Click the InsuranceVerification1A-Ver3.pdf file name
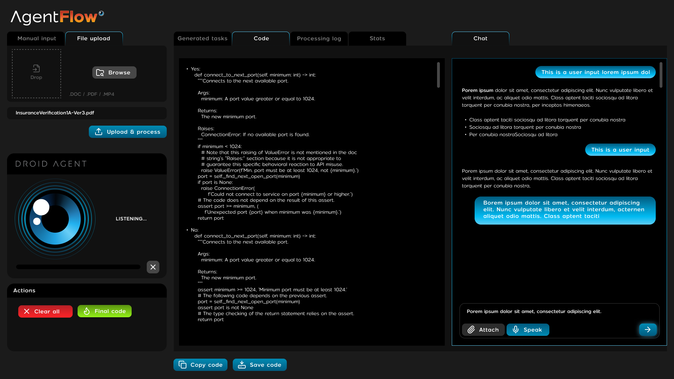This screenshot has height=379, width=674. coord(55,113)
